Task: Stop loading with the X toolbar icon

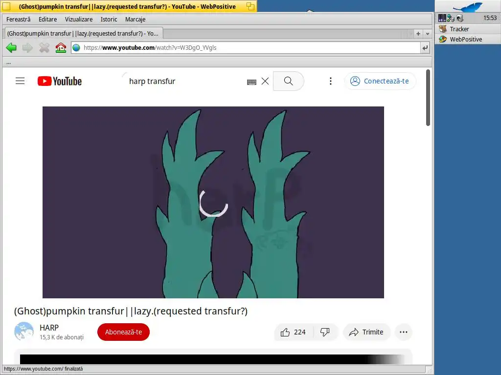Action: point(44,48)
